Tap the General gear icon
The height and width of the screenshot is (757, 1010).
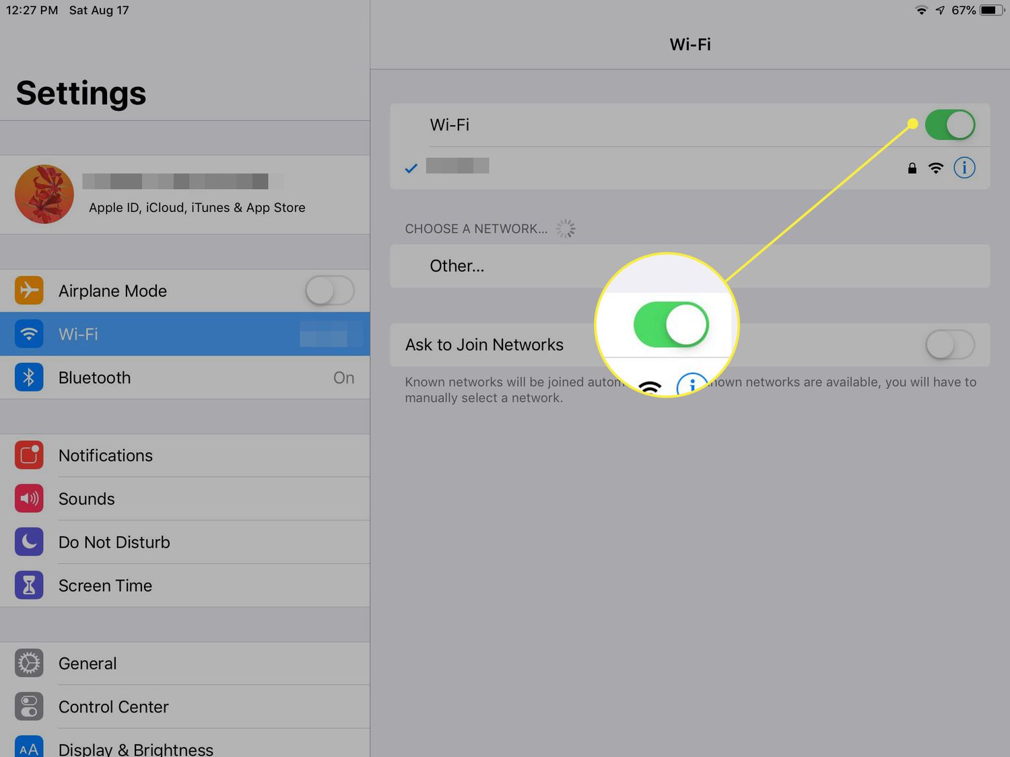click(29, 663)
